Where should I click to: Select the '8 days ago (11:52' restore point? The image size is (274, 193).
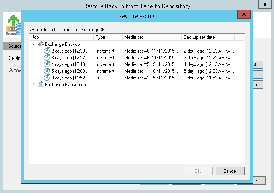pyautogui.click(x=70, y=78)
